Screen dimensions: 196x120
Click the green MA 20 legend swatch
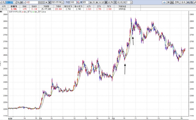point(34,12)
